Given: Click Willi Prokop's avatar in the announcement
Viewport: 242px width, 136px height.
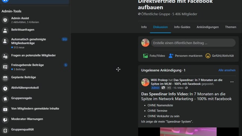Looking at the screenshot, I should point(145,82).
